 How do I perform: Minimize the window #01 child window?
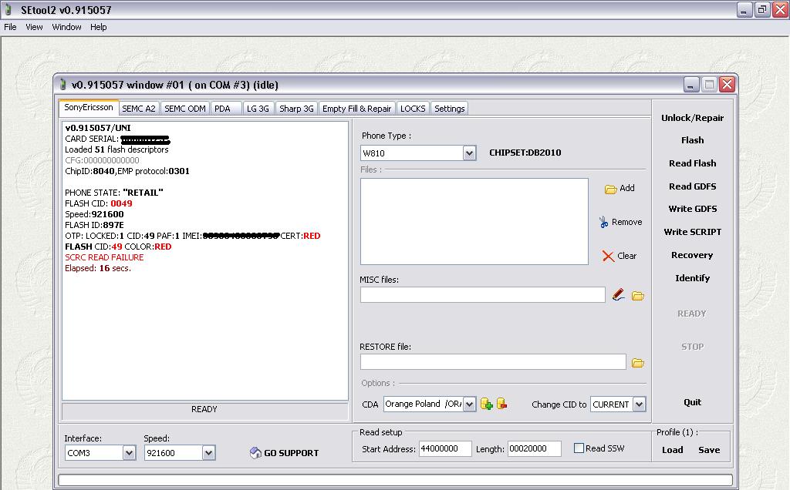pyautogui.click(x=691, y=85)
